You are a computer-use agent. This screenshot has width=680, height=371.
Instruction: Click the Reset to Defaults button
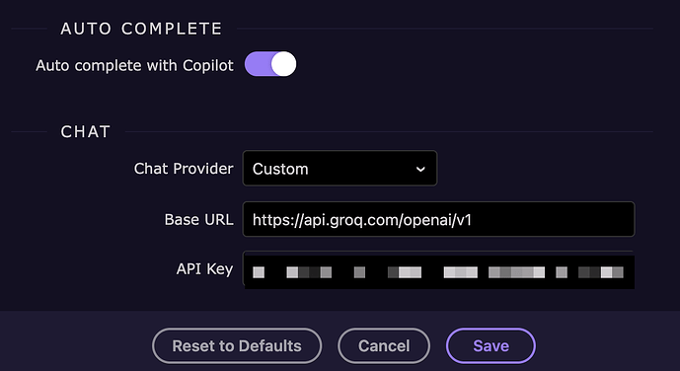[x=237, y=346]
